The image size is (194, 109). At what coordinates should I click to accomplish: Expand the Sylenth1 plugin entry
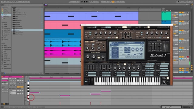[x=12, y=30]
